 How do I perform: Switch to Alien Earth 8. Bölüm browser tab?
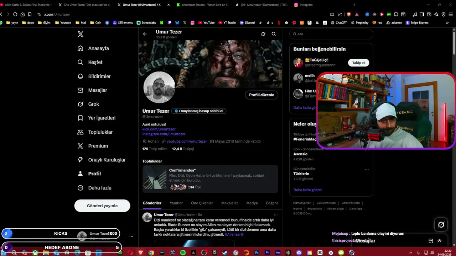coord(26,5)
